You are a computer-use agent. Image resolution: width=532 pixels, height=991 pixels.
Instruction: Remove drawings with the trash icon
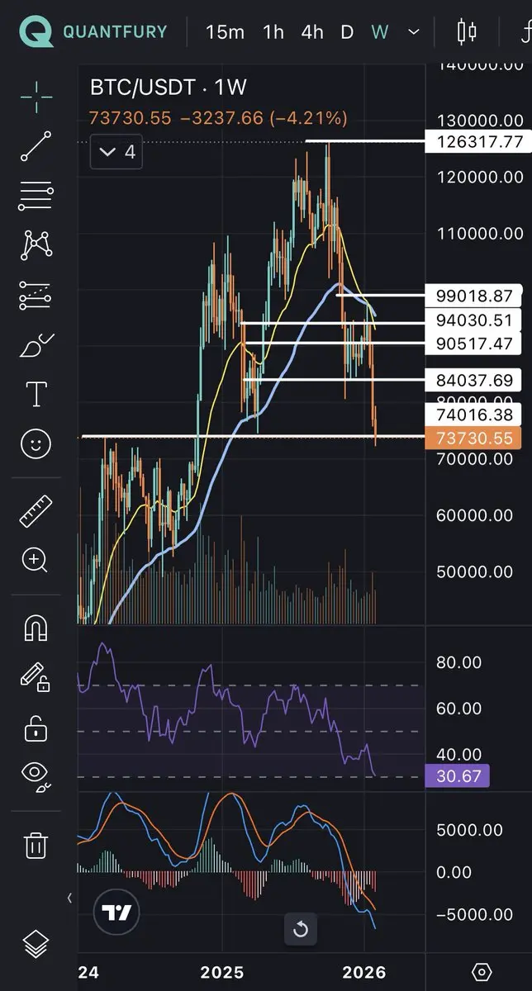(x=36, y=846)
